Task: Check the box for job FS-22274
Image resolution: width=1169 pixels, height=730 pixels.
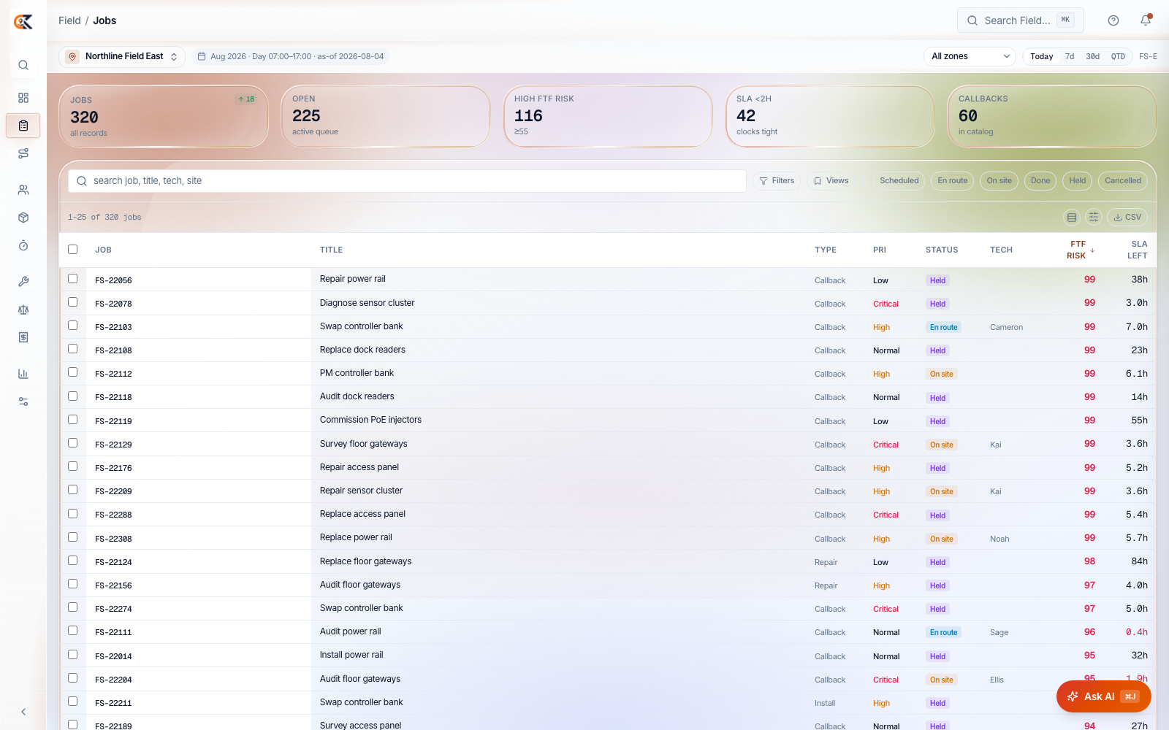Action: pos(72,607)
